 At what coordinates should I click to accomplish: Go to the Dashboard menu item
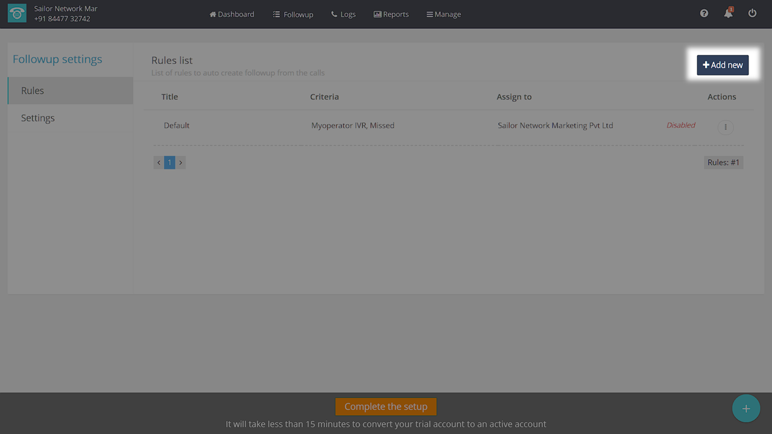click(232, 14)
